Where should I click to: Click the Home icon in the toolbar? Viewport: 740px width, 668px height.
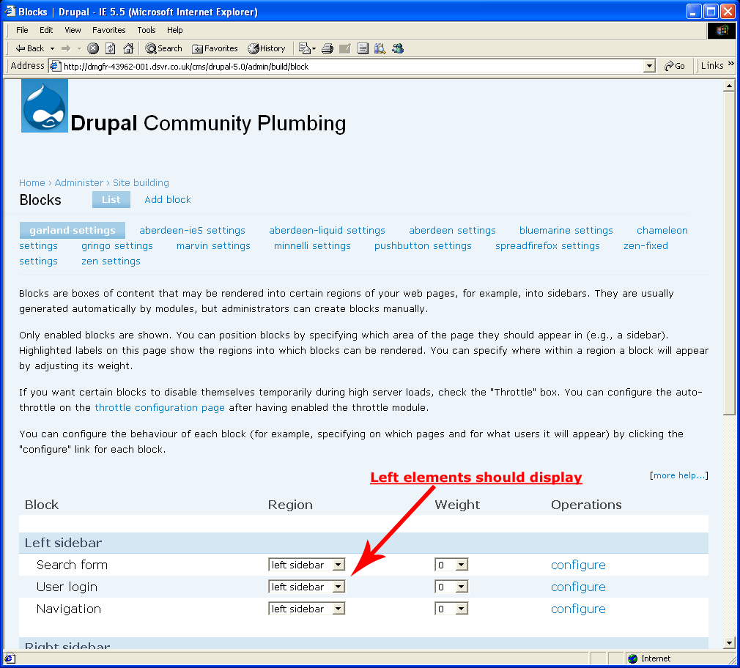point(127,48)
